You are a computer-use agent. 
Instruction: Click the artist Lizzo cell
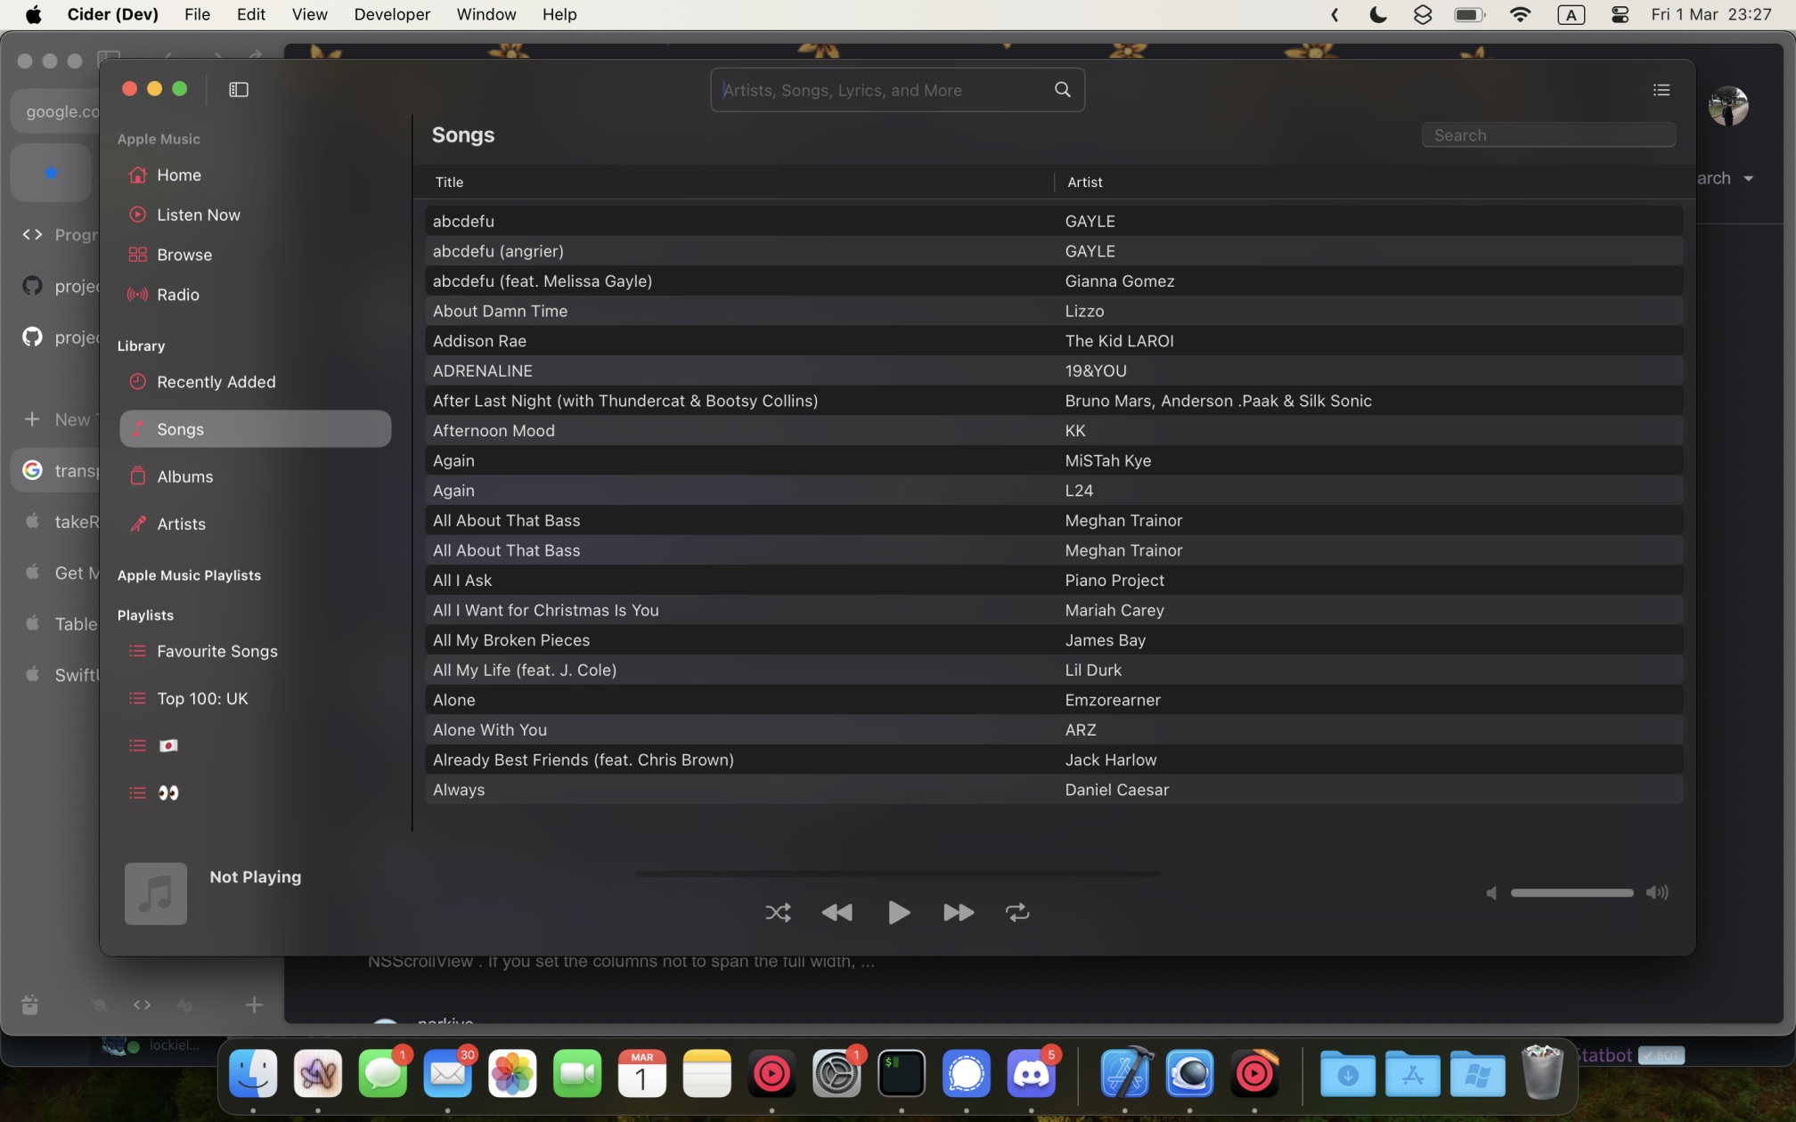click(x=1084, y=311)
